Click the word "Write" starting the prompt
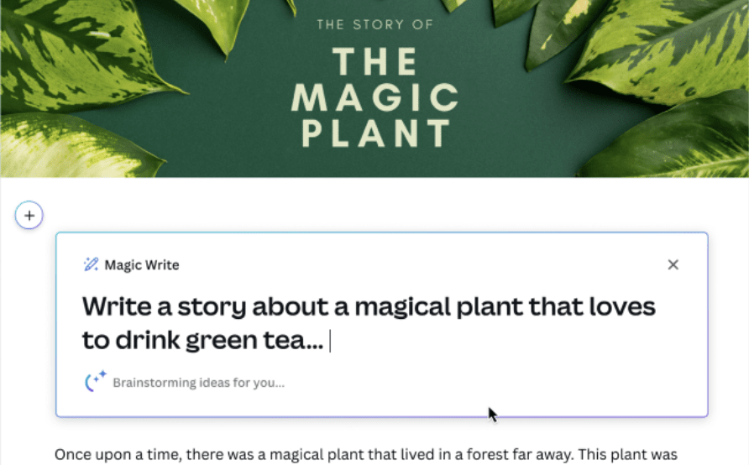The width and height of the screenshot is (749, 465). 117,306
